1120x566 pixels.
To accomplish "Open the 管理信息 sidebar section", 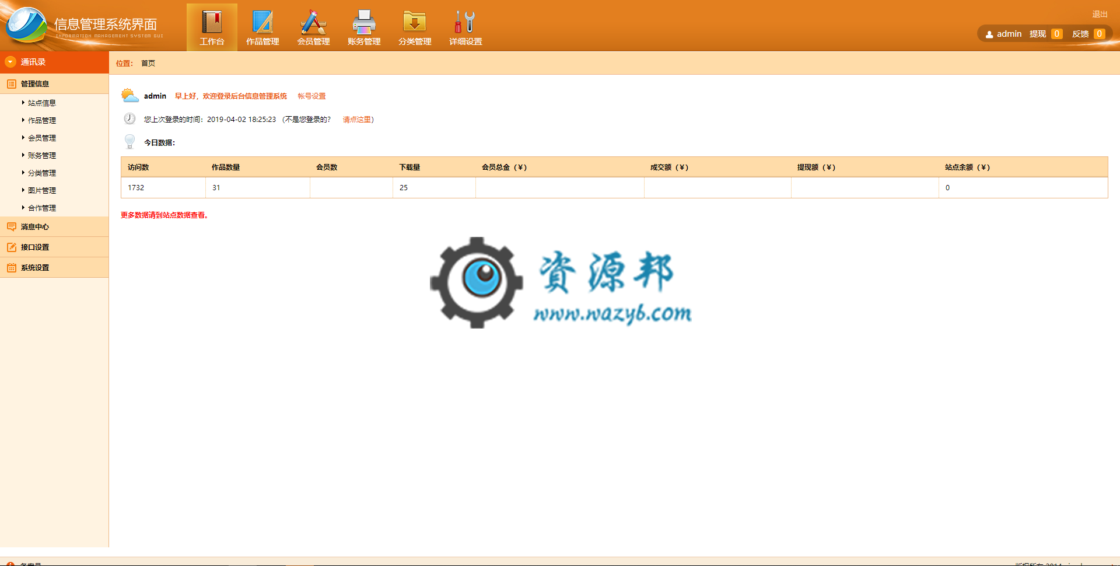I will [54, 84].
